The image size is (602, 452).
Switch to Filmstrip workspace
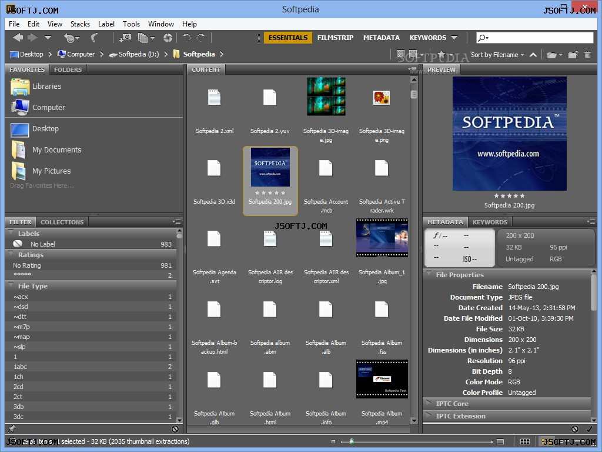tap(335, 38)
